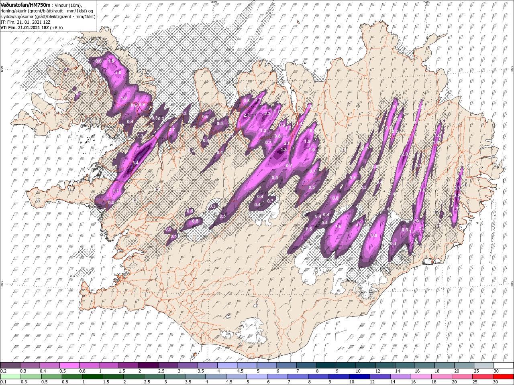Click the 'slydda/snjókoma' legend description line
This screenshot has width=514, height=385.
(48, 16)
